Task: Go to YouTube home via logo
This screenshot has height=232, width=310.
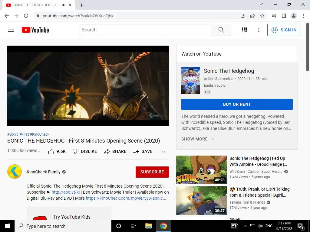Action: 35,30
